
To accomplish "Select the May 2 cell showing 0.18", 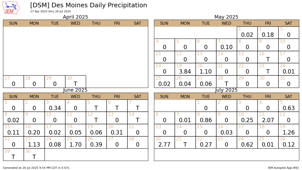I will point(268,33).
